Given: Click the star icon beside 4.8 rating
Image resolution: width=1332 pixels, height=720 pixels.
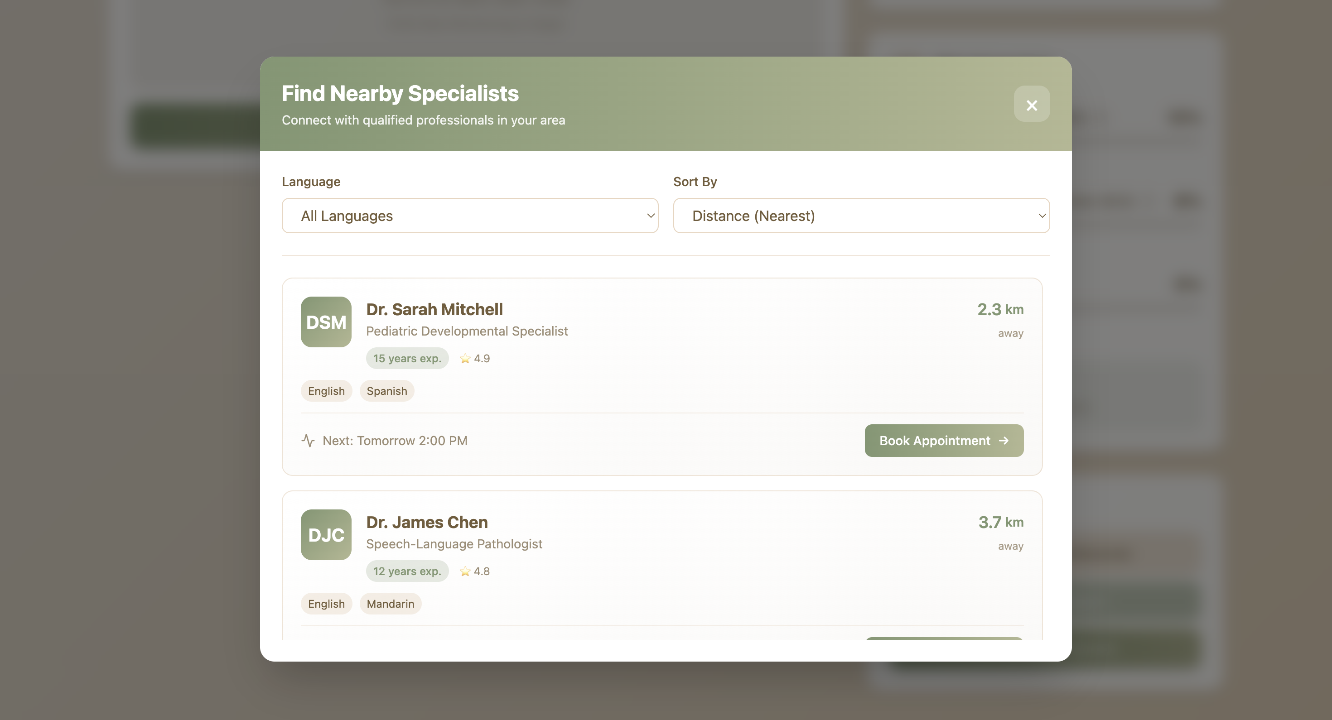Looking at the screenshot, I should (465, 571).
